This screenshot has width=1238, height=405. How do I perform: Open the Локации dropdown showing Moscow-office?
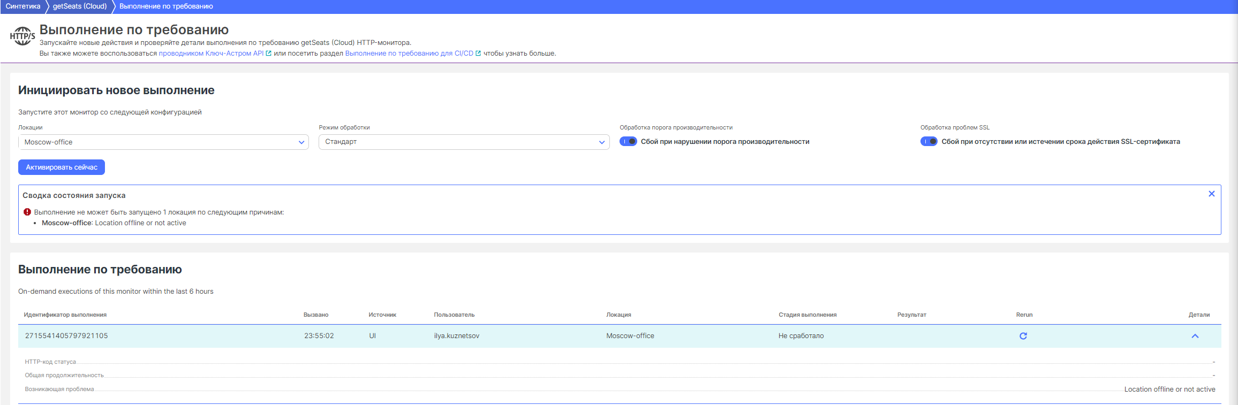click(x=163, y=142)
